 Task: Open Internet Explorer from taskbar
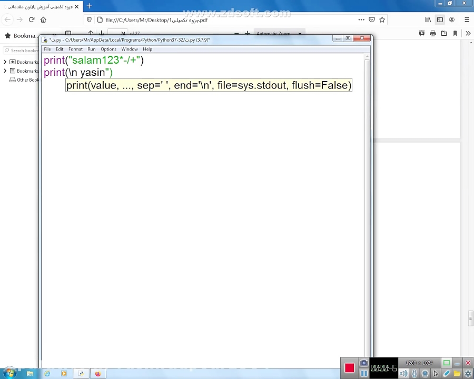click(47, 374)
